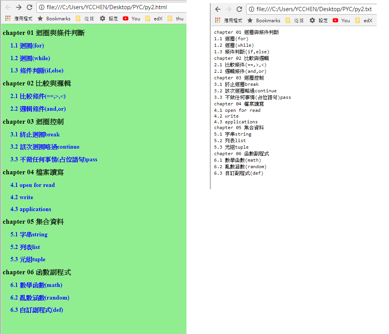Click the star Bookmarks item in py2.txt window
Image resolution: width=389 pixels, height=334 pixels.
[x=263, y=20]
